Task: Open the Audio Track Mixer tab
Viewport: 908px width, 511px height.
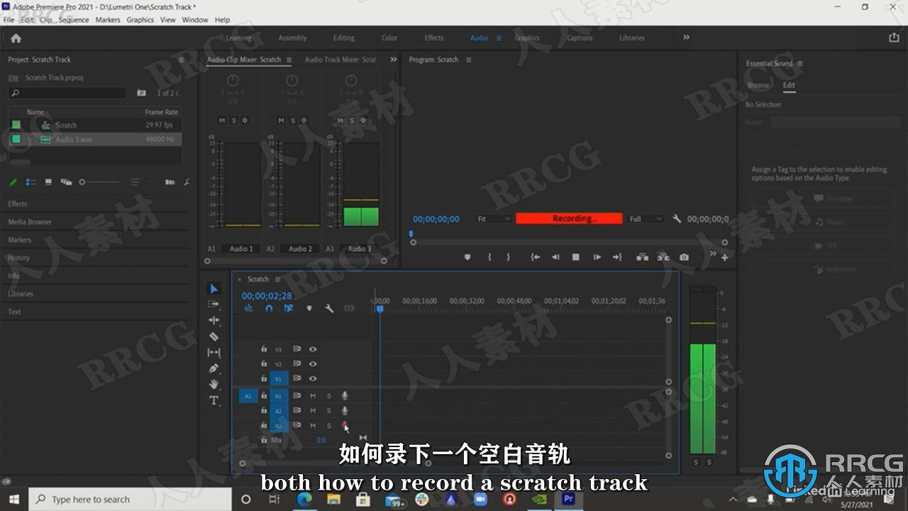Action: 340,60
